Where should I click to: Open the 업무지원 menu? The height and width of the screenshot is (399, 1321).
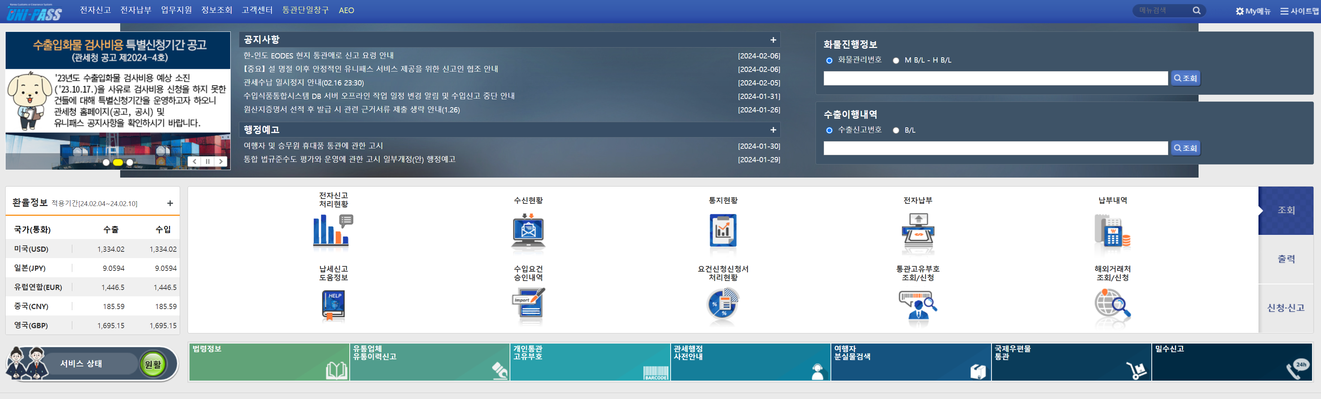[x=176, y=10]
